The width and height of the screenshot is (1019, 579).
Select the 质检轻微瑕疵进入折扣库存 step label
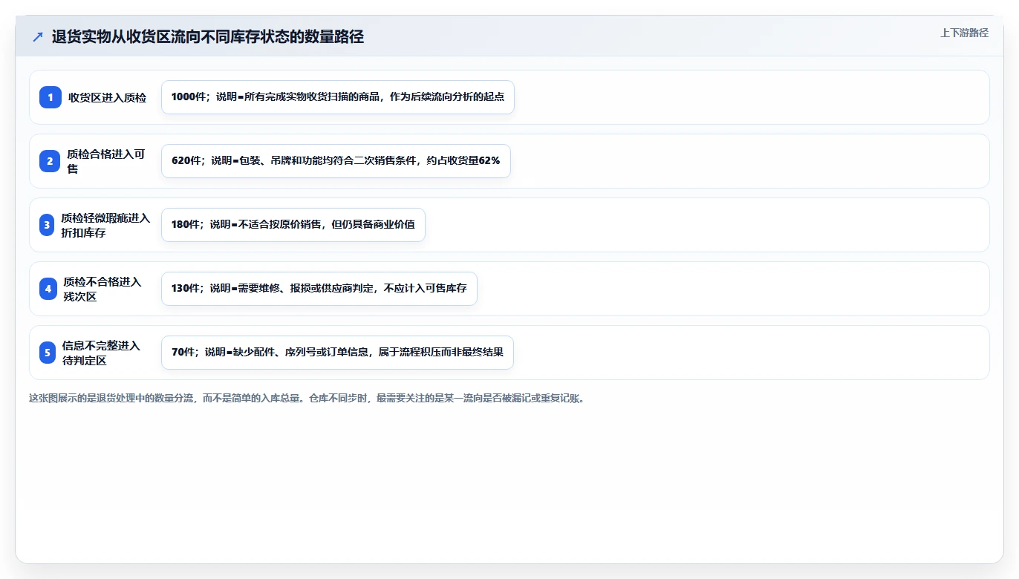(x=105, y=225)
